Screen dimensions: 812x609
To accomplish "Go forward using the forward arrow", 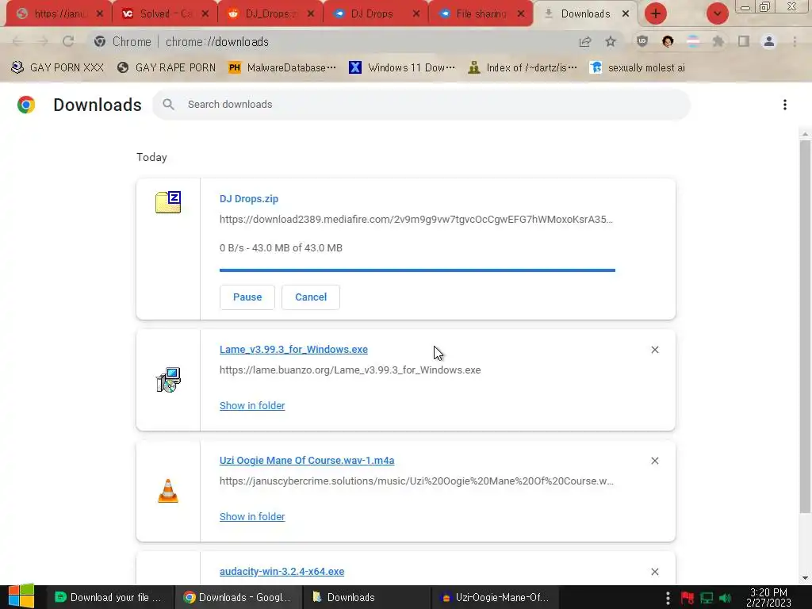I will (x=43, y=41).
